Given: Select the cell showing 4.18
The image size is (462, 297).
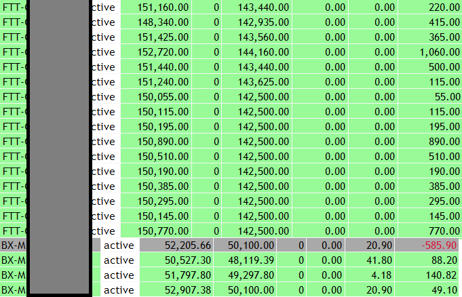Looking at the screenshot, I should pos(370,275).
